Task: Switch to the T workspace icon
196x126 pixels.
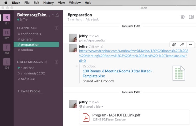Action: [x=7, y=47]
